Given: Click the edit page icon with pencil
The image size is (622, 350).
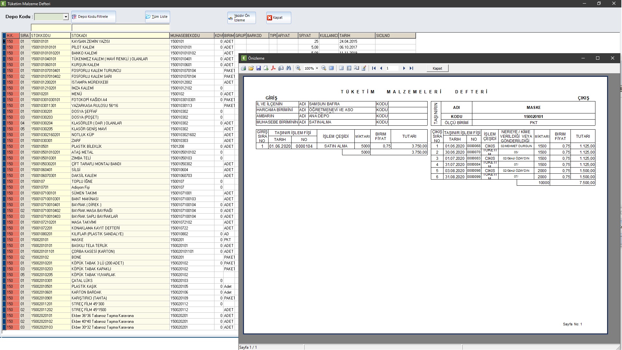Looking at the screenshot, I should coord(364,68).
